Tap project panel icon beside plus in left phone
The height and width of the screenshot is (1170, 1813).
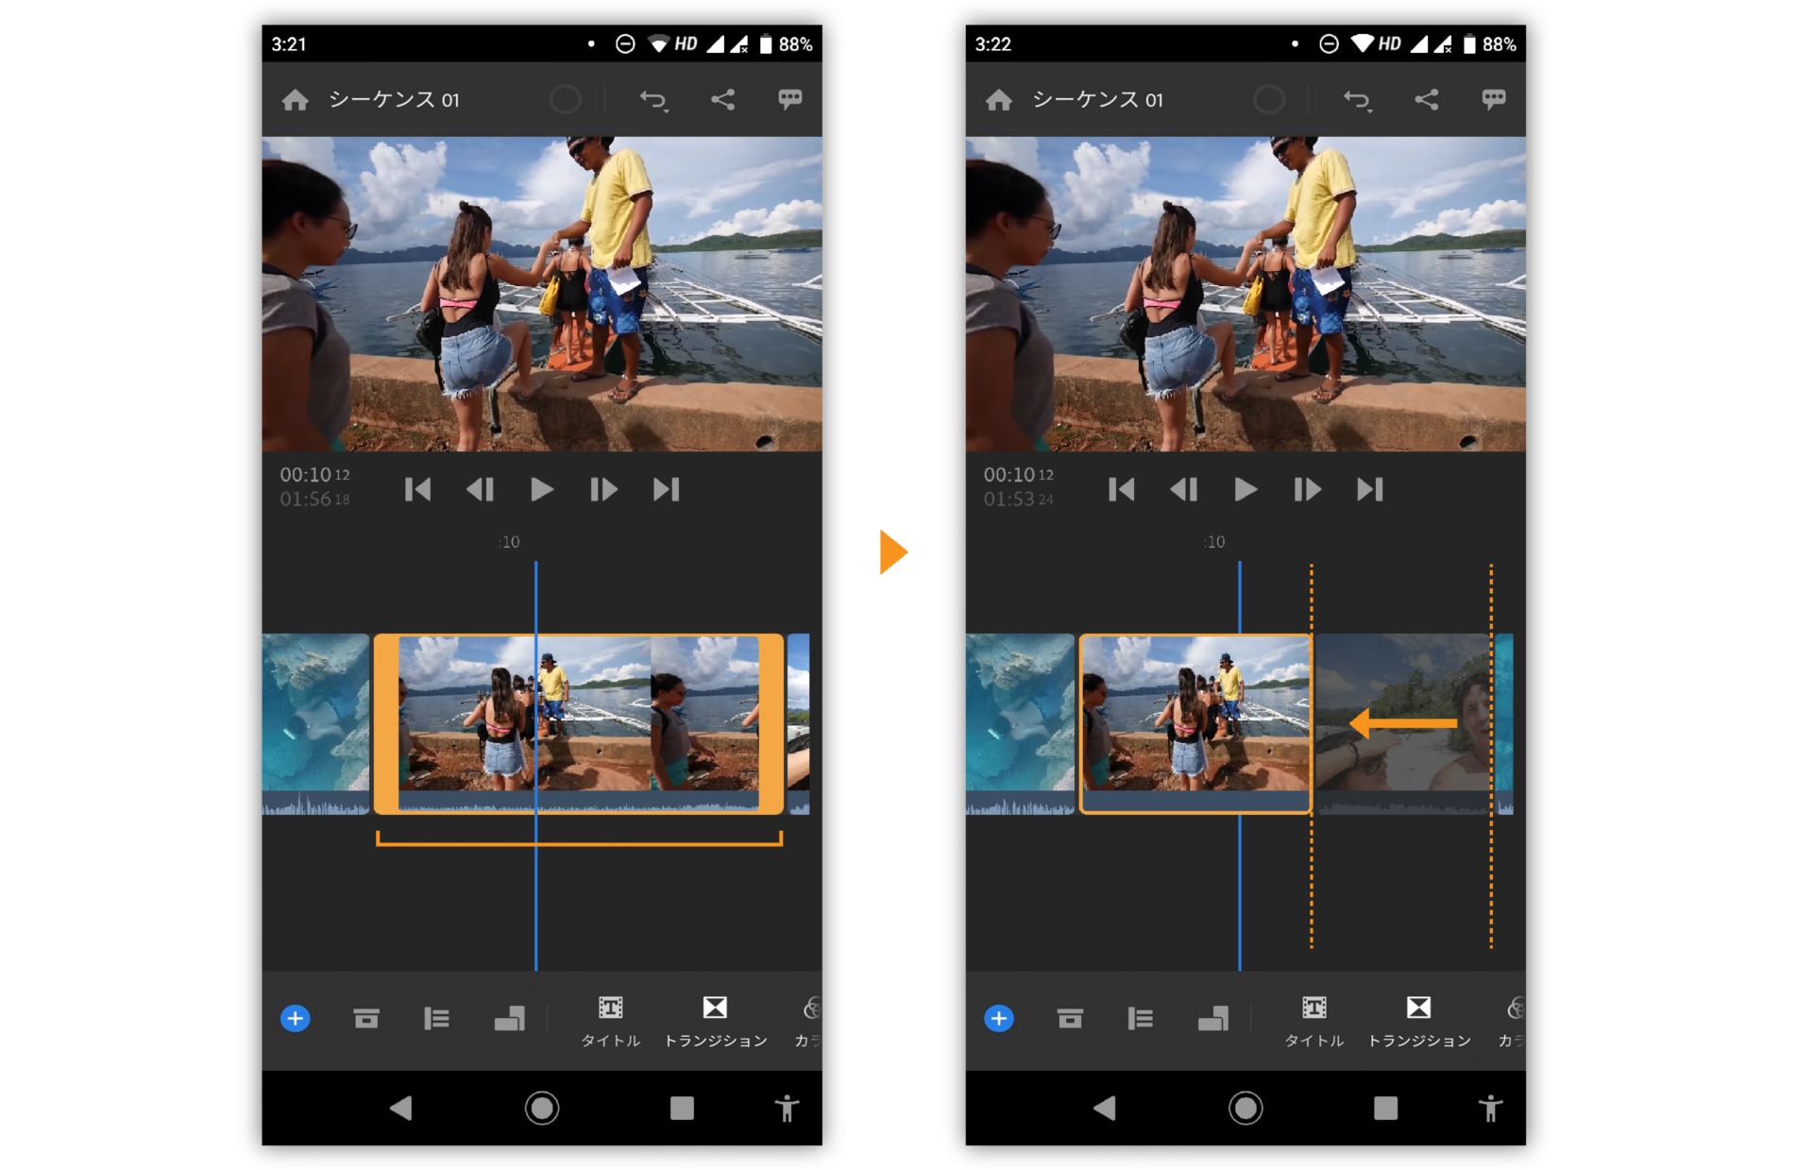click(365, 1018)
